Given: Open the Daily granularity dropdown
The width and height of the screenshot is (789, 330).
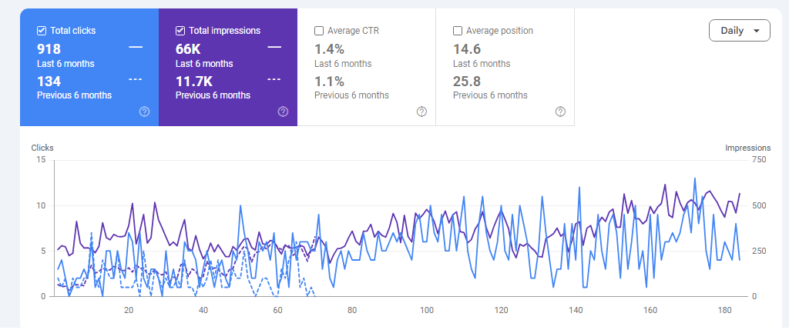Looking at the screenshot, I should pyautogui.click(x=738, y=31).
